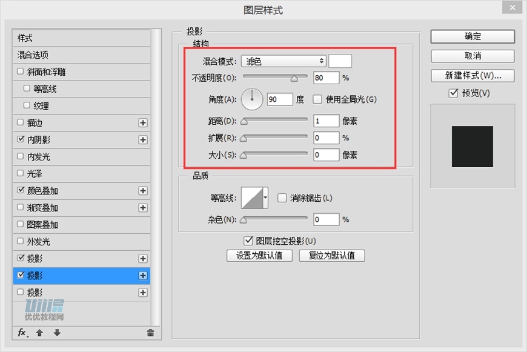
Task: Click the angle dial to set 90 度
Action: [x=251, y=99]
